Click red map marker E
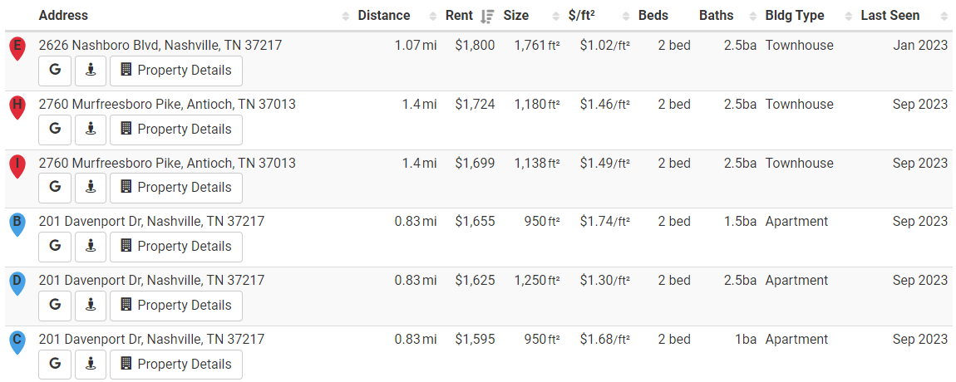Screen dimensions: 956x382 pyautogui.click(x=18, y=49)
